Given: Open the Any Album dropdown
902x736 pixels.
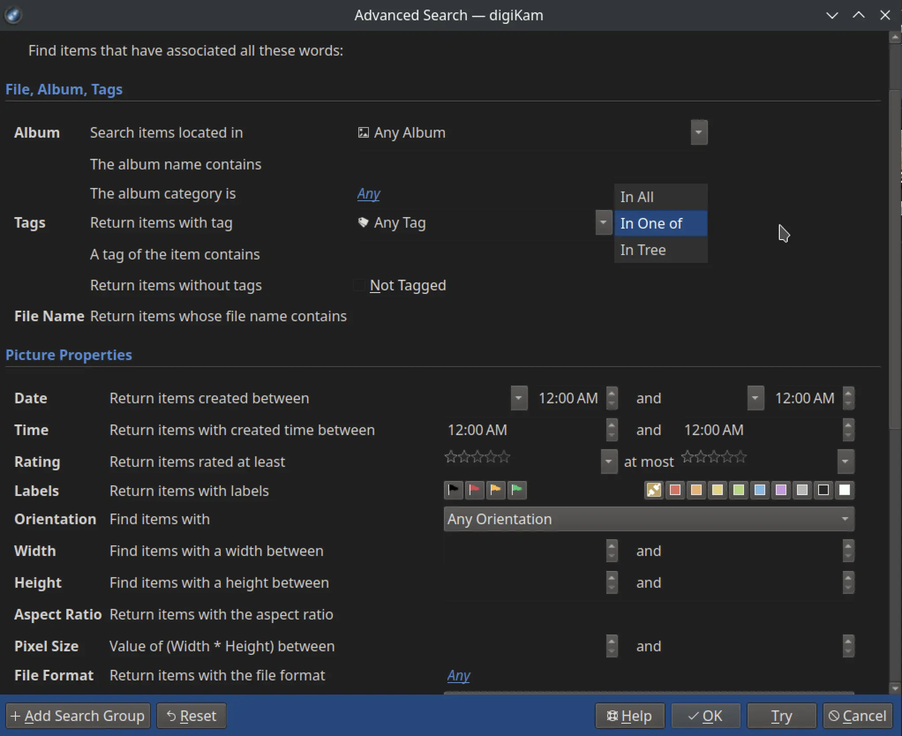Looking at the screenshot, I should point(699,132).
